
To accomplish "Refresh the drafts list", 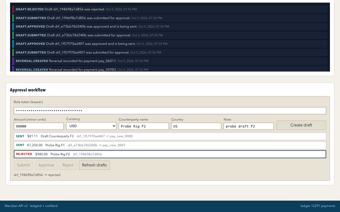I will click(94, 165).
